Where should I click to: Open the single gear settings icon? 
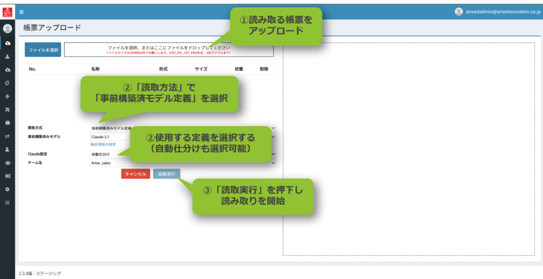(x=7, y=189)
